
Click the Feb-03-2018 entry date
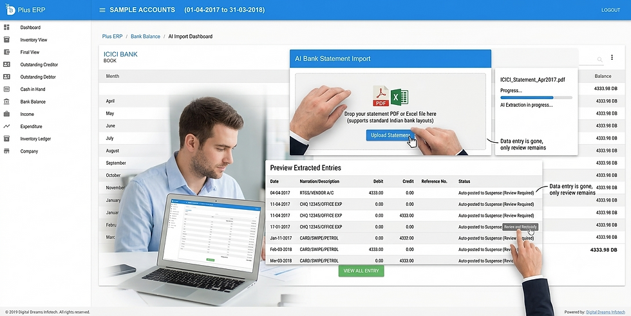tap(281, 249)
